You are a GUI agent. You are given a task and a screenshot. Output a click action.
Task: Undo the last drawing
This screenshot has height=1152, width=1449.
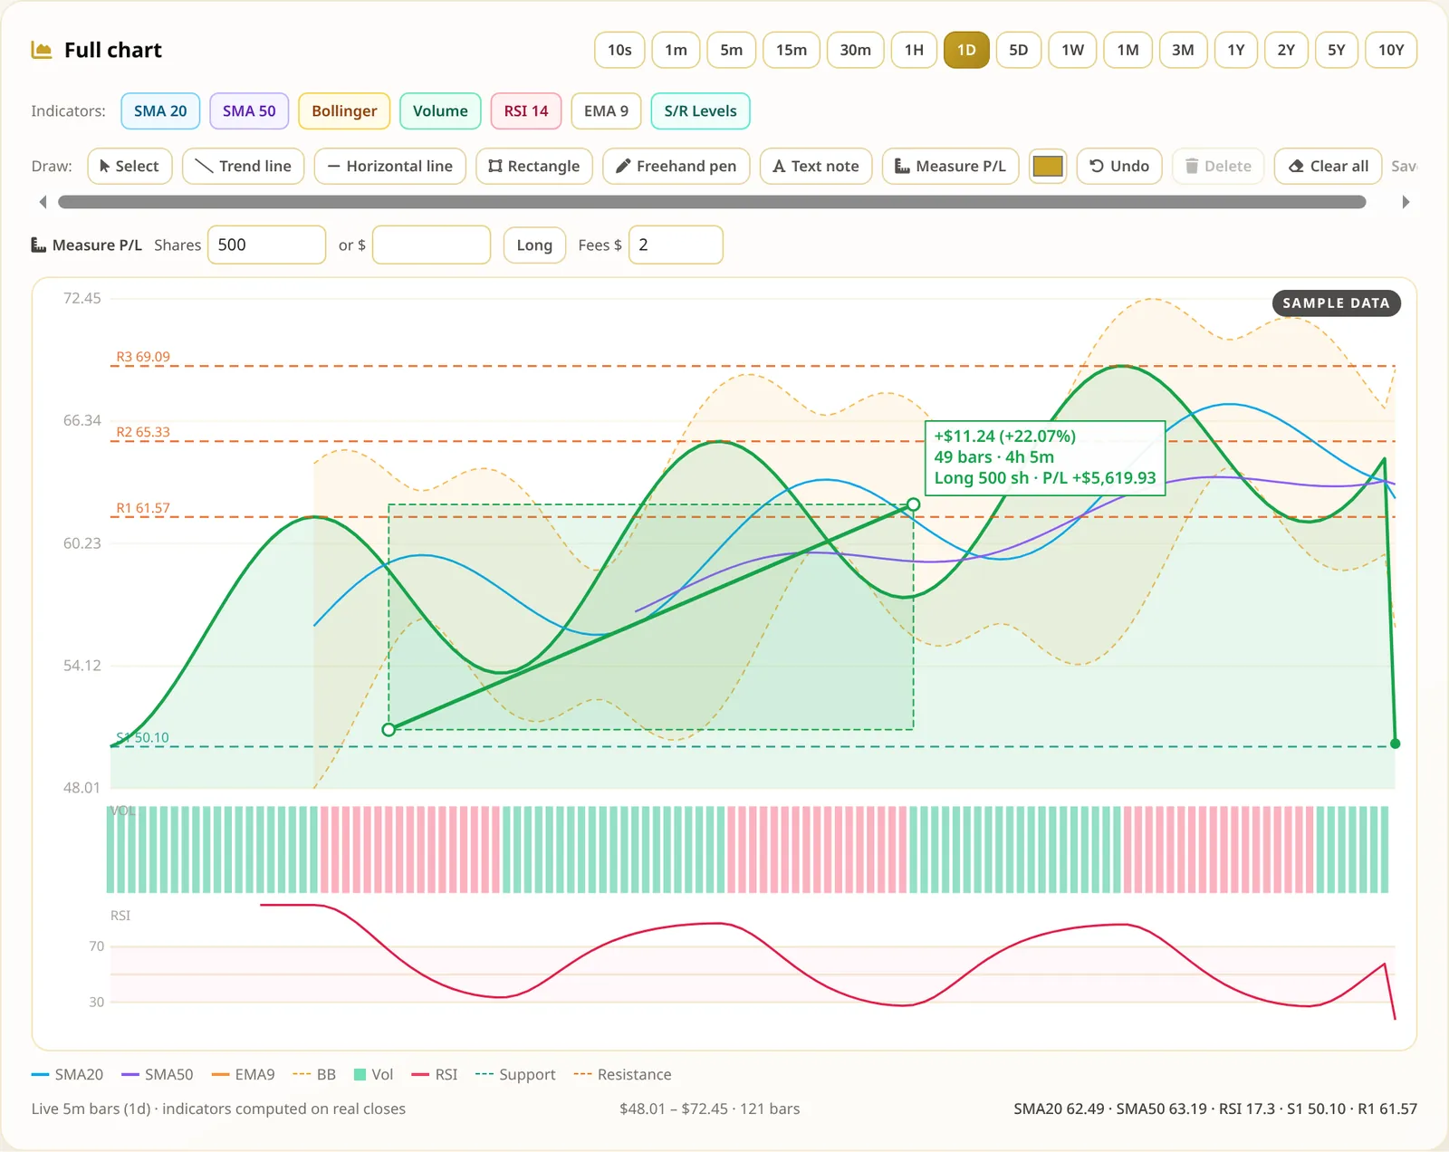(x=1119, y=166)
